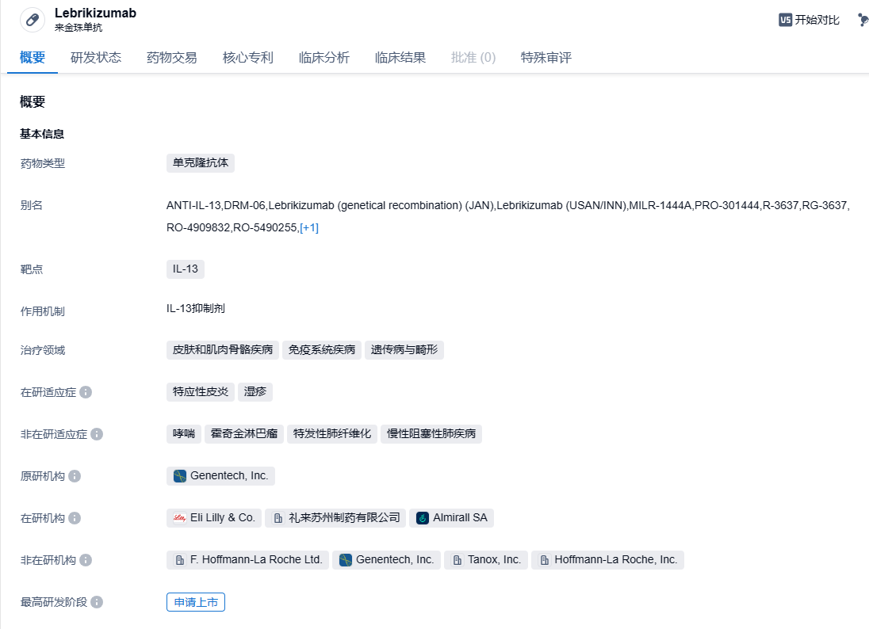Click the info icon next to 原研机构
The height and width of the screenshot is (629, 869).
click(75, 476)
